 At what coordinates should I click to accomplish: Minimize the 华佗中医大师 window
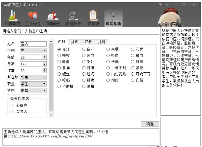(x=176, y=5)
